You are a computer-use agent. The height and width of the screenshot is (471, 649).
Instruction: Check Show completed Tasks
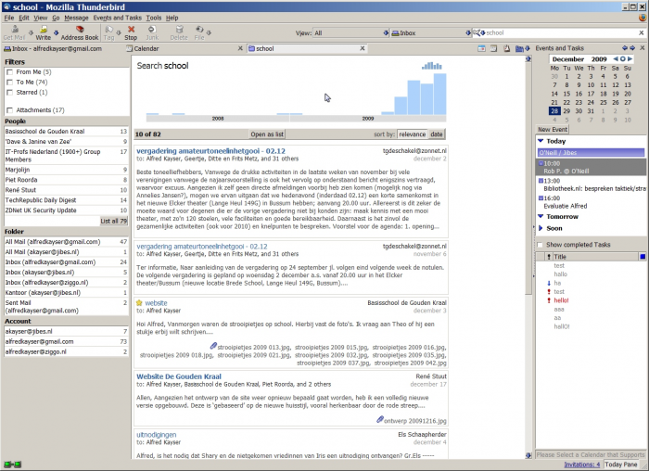540,245
